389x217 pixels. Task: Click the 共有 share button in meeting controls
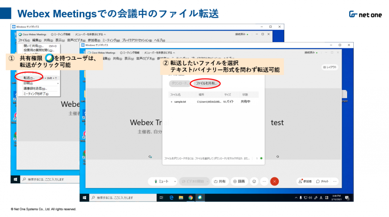(x=220, y=181)
